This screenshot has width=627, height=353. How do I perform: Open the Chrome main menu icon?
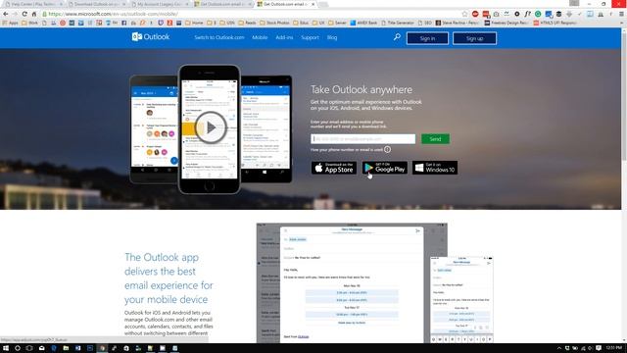pyautogui.click(x=621, y=14)
